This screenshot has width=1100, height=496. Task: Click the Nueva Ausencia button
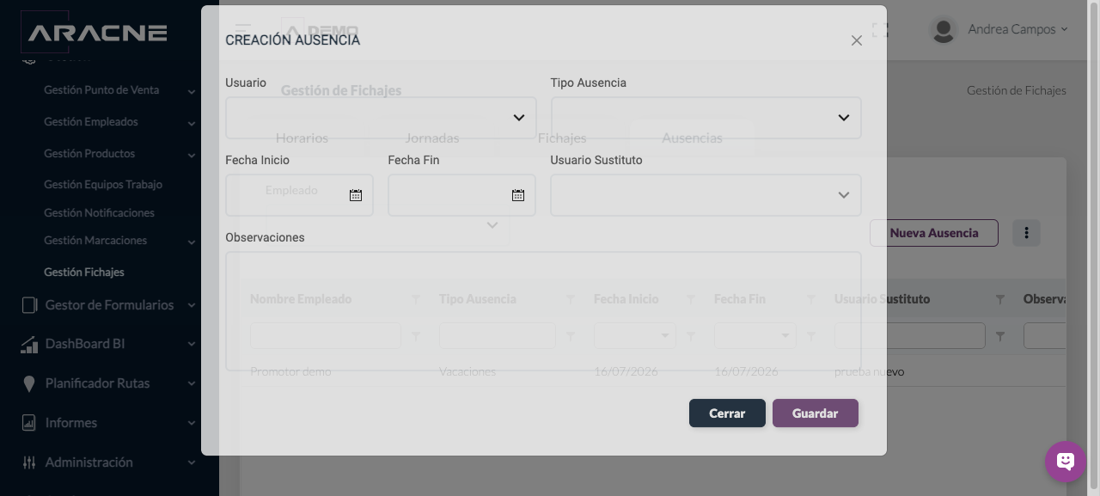tap(934, 233)
